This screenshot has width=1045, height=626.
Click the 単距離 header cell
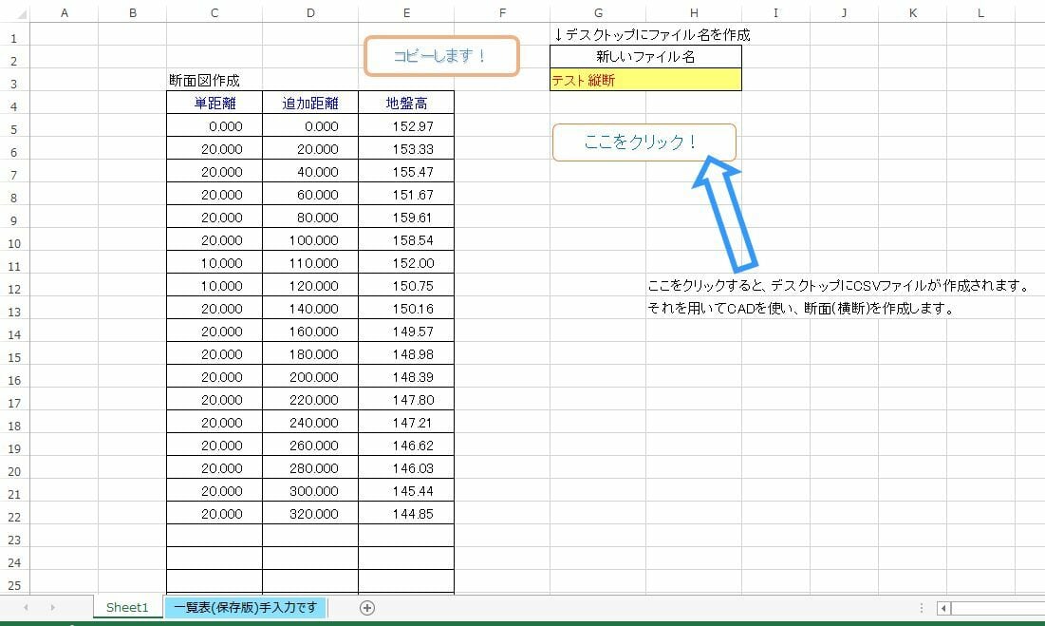pos(215,103)
